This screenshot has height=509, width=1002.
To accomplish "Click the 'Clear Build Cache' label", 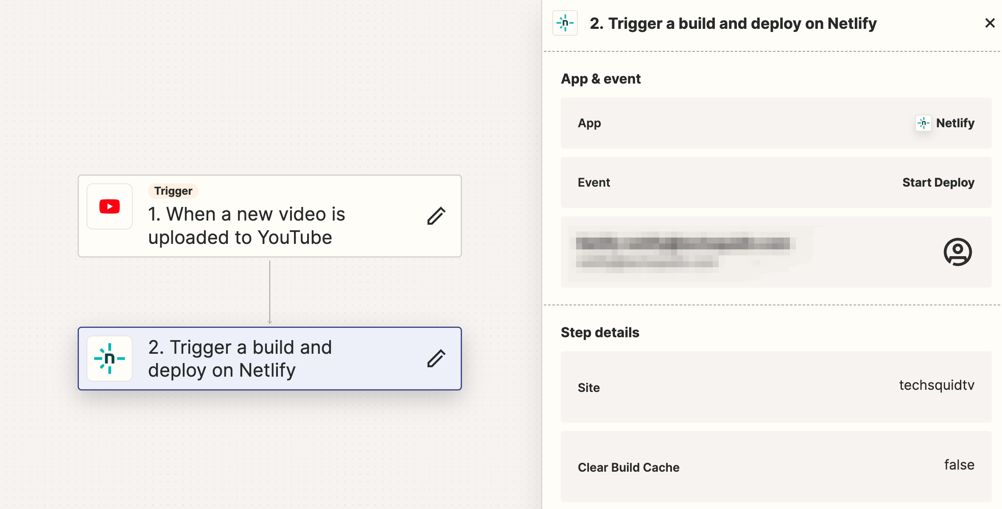I will point(628,467).
